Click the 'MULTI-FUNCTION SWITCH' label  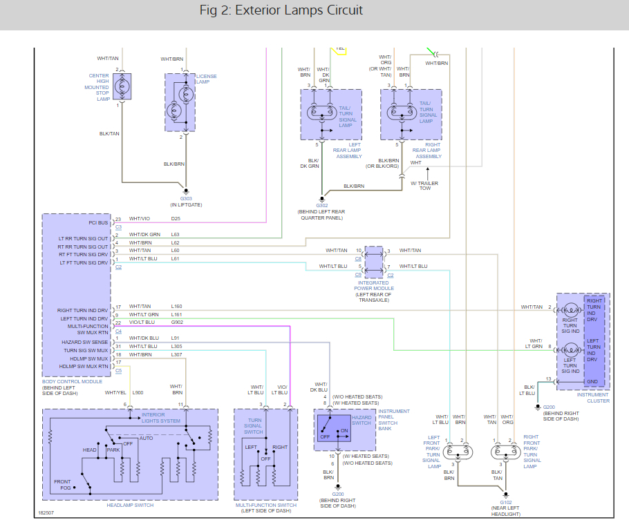pyautogui.click(x=266, y=506)
